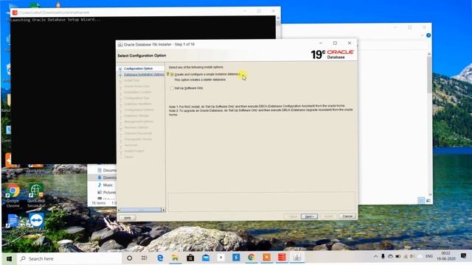Open Mail app from taskbar
472x265 pixels.
(206, 258)
